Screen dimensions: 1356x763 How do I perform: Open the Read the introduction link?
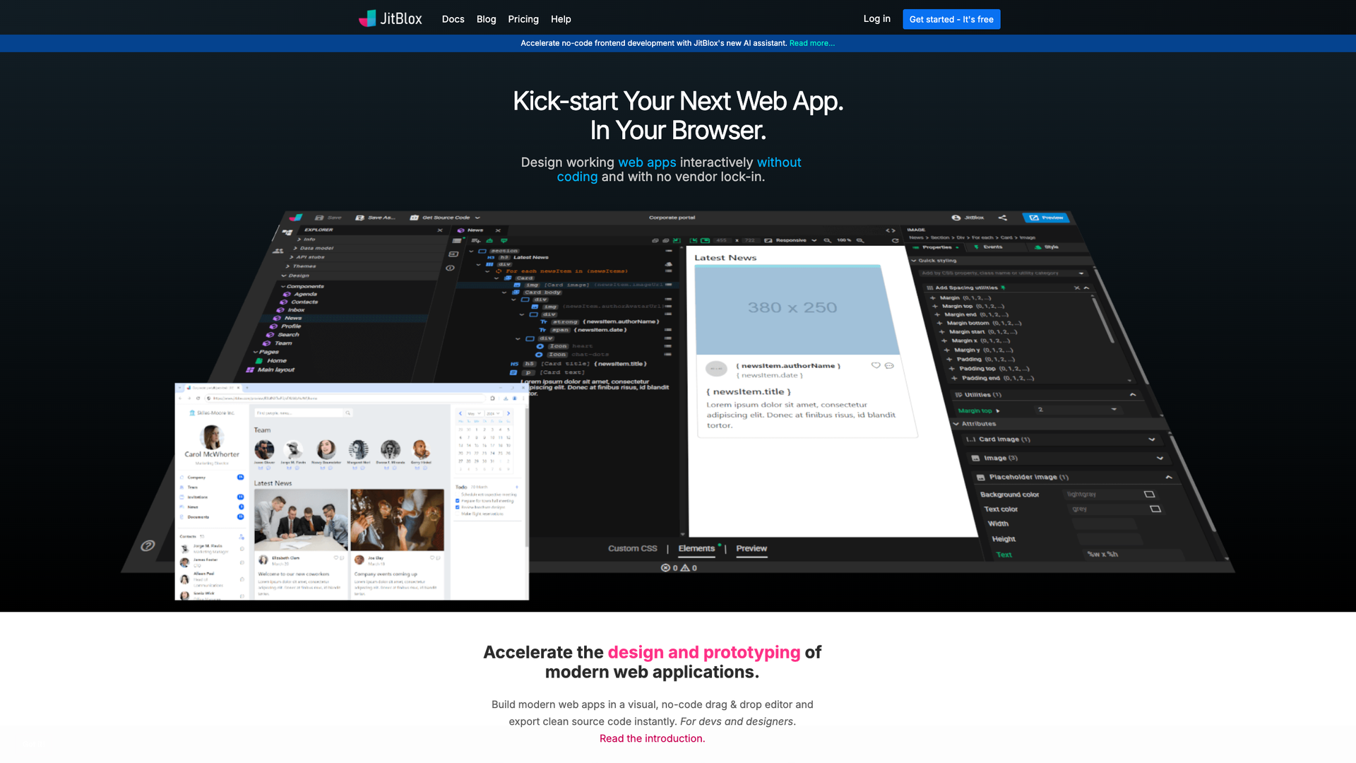[652, 738]
